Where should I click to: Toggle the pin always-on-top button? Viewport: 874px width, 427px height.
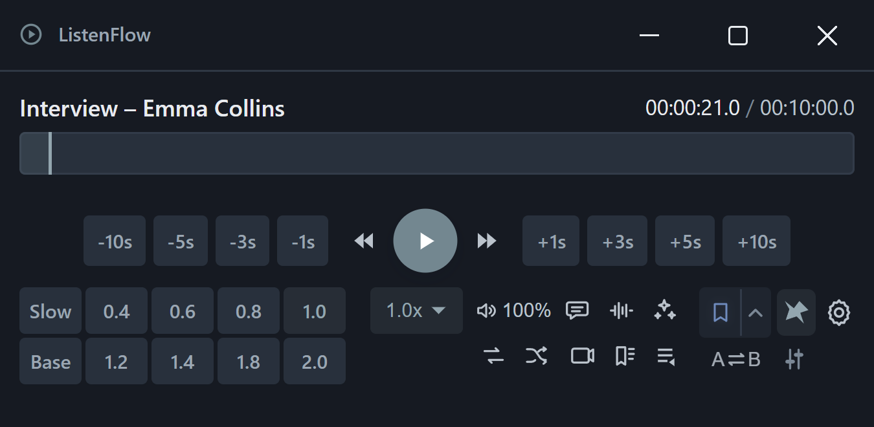[796, 312]
